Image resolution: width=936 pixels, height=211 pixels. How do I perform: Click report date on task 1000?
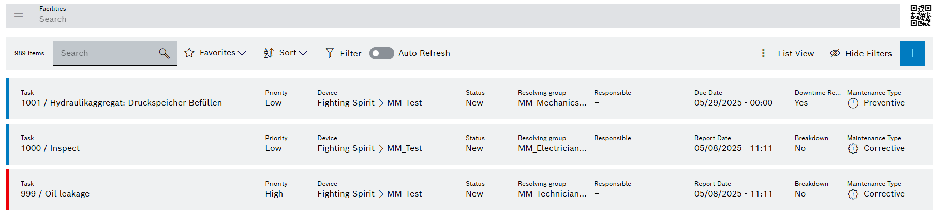[733, 148]
